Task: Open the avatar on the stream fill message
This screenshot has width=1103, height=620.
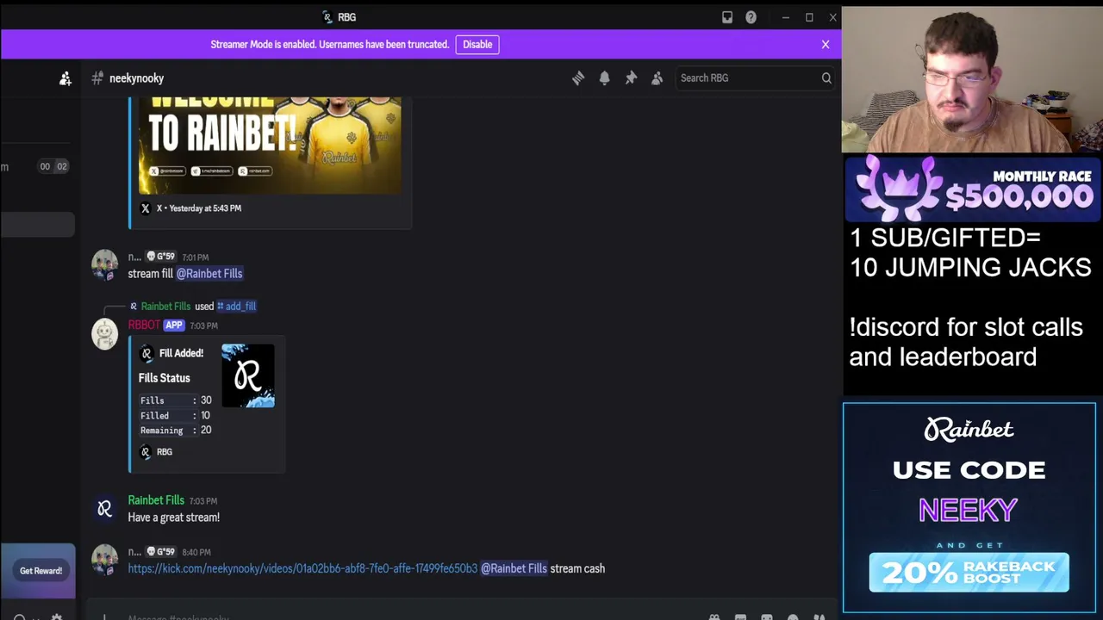Action: [x=105, y=264]
